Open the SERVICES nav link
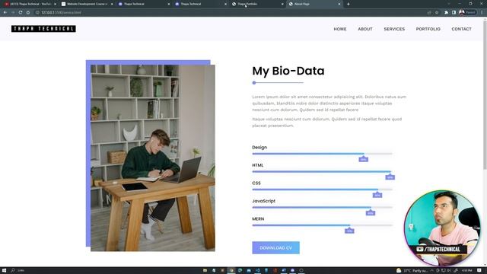487x274 pixels. pos(394,29)
